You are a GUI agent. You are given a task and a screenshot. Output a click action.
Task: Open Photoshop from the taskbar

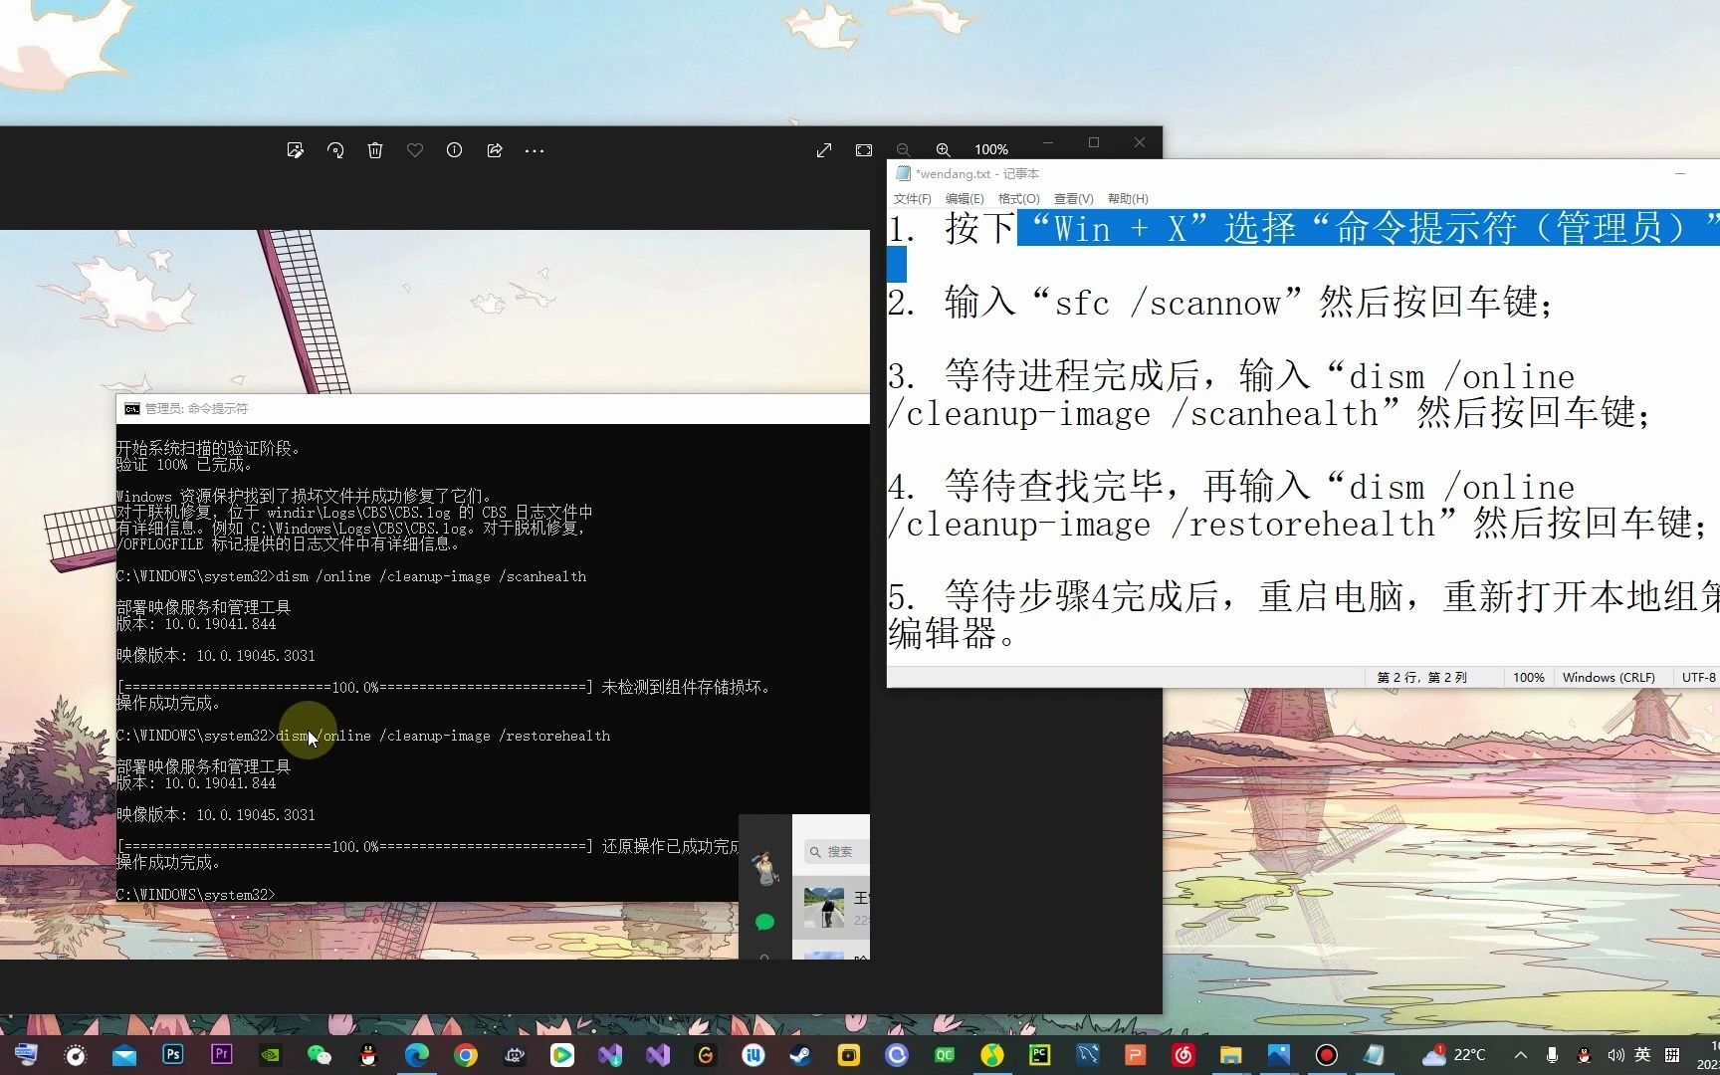173,1055
